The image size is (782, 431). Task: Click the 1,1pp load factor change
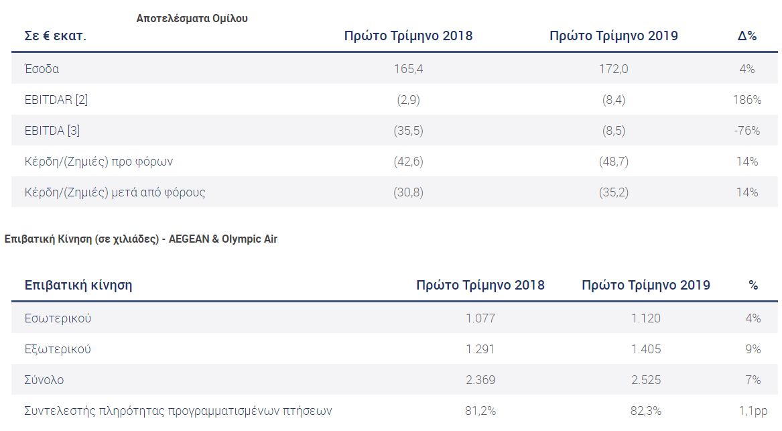click(753, 411)
